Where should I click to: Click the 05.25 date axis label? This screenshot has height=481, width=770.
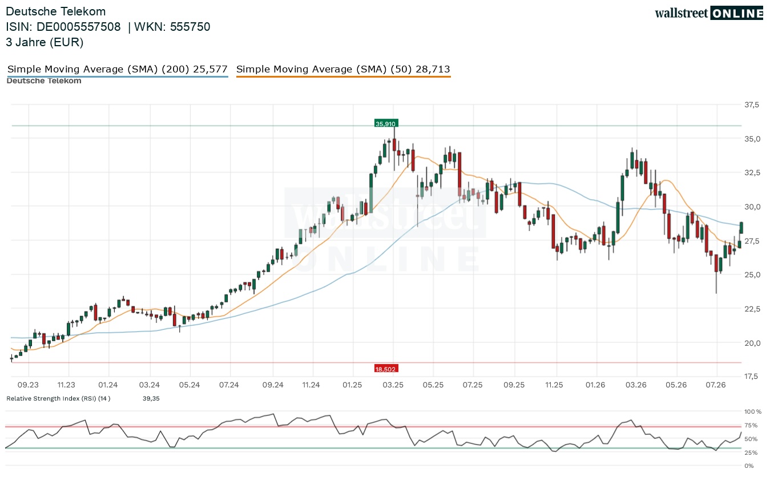[x=433, y=385]
